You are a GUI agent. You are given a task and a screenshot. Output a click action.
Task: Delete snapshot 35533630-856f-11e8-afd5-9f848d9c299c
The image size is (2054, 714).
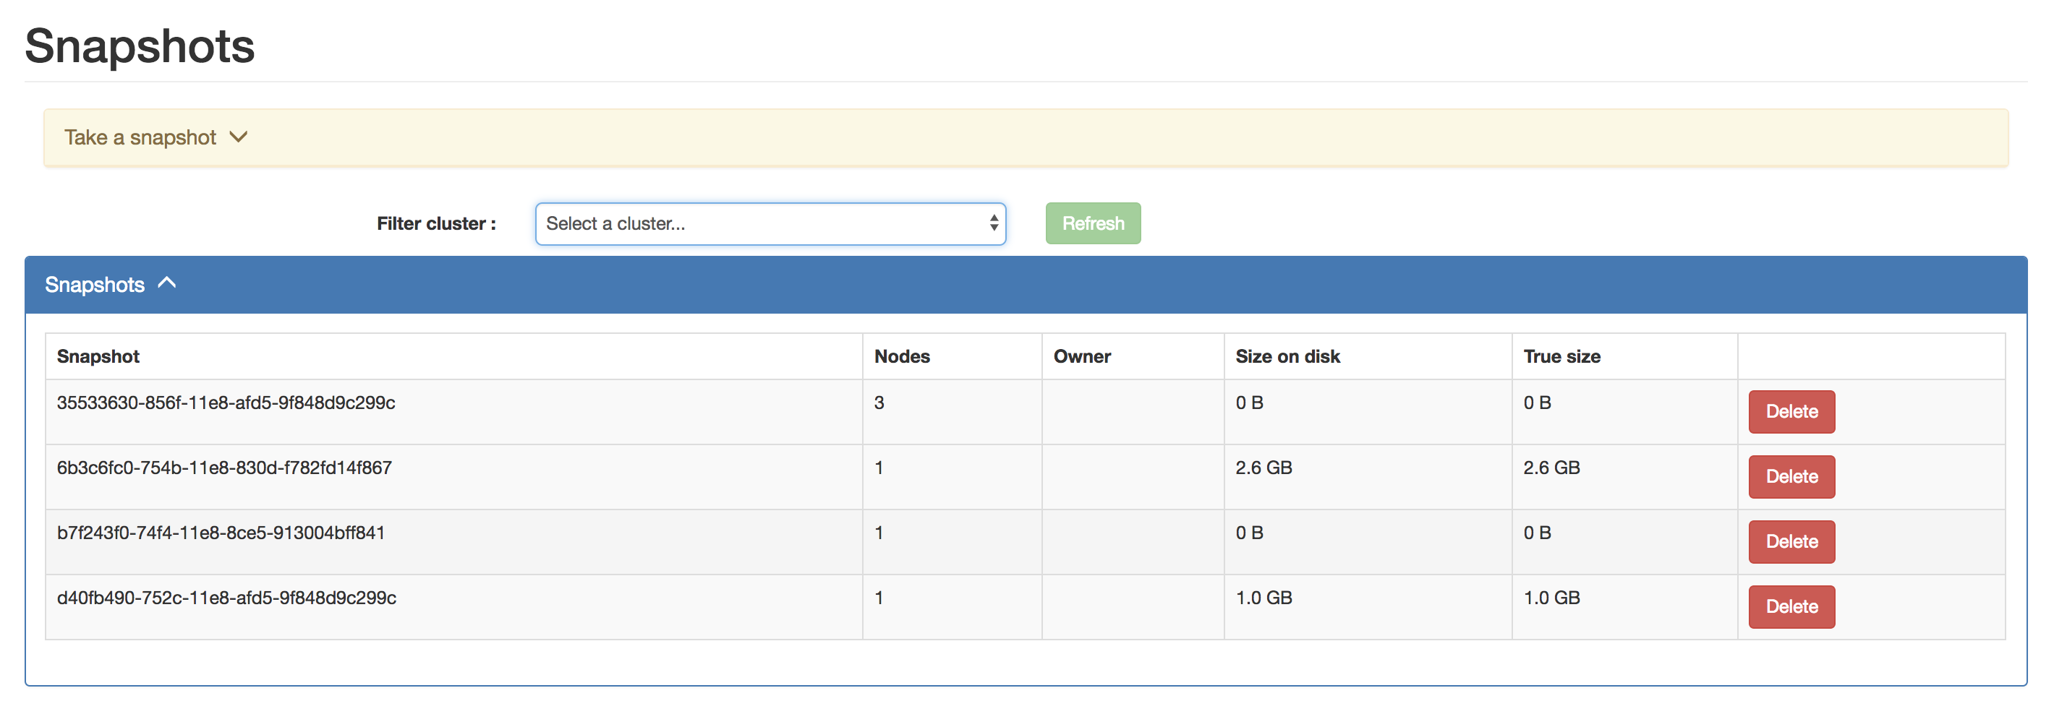point(1791,412)
